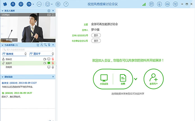The image size is (195, 121).
Task: Click the help question mark icon
Action: click(66, 4)
